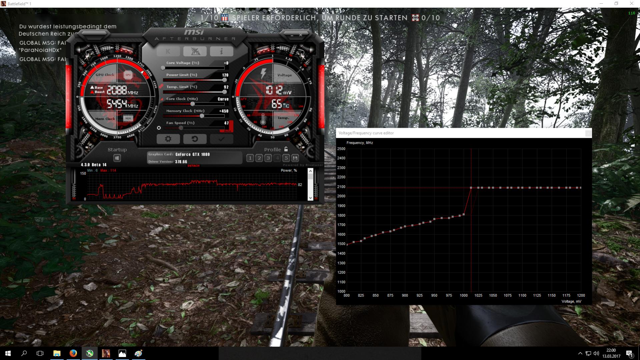Reset settings with the circular arrow button

[x=195, y=139]
